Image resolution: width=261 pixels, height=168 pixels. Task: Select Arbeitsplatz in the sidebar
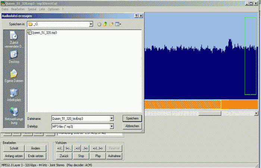[x=14, y=95]
